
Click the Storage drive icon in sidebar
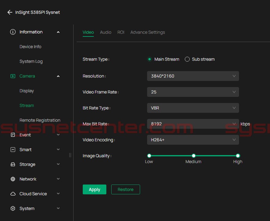tap(13, 164)
